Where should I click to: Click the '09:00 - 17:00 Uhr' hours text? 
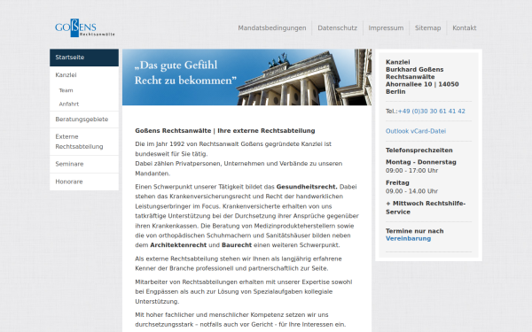411,170
